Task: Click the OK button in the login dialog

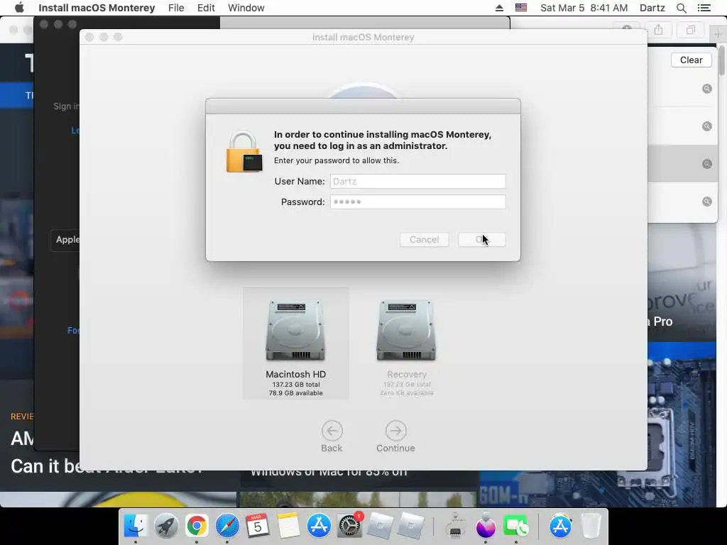Action: pyautogui.click(x=482, y=240)
